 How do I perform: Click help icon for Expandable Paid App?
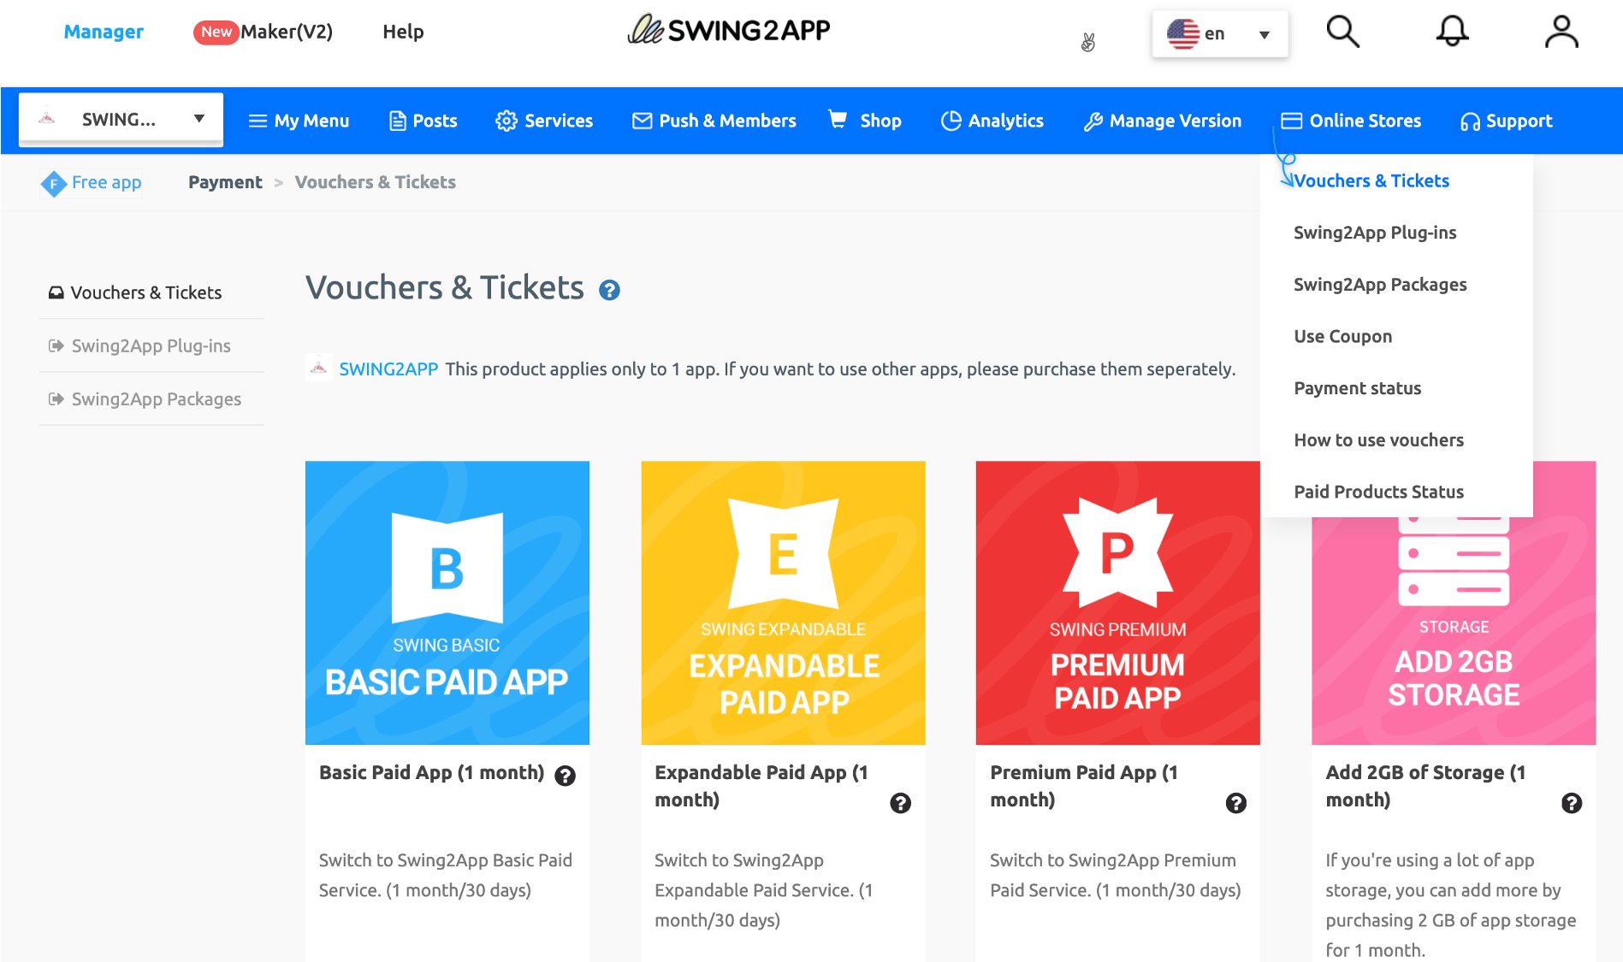pyautogui.click(x=900, y=803)
